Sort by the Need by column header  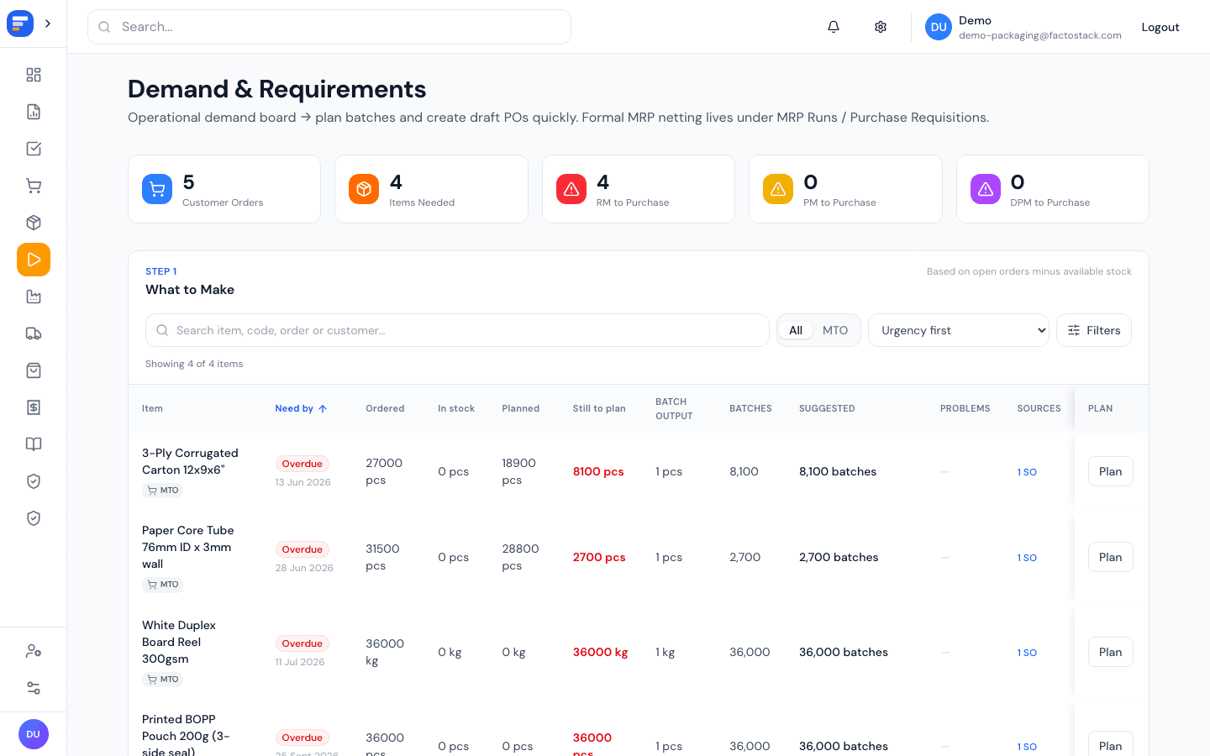301,408
